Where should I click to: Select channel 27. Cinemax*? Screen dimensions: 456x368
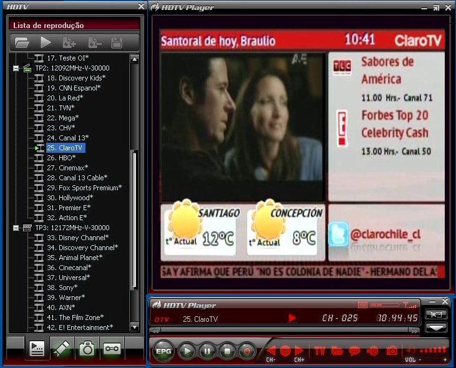[67, 168]
